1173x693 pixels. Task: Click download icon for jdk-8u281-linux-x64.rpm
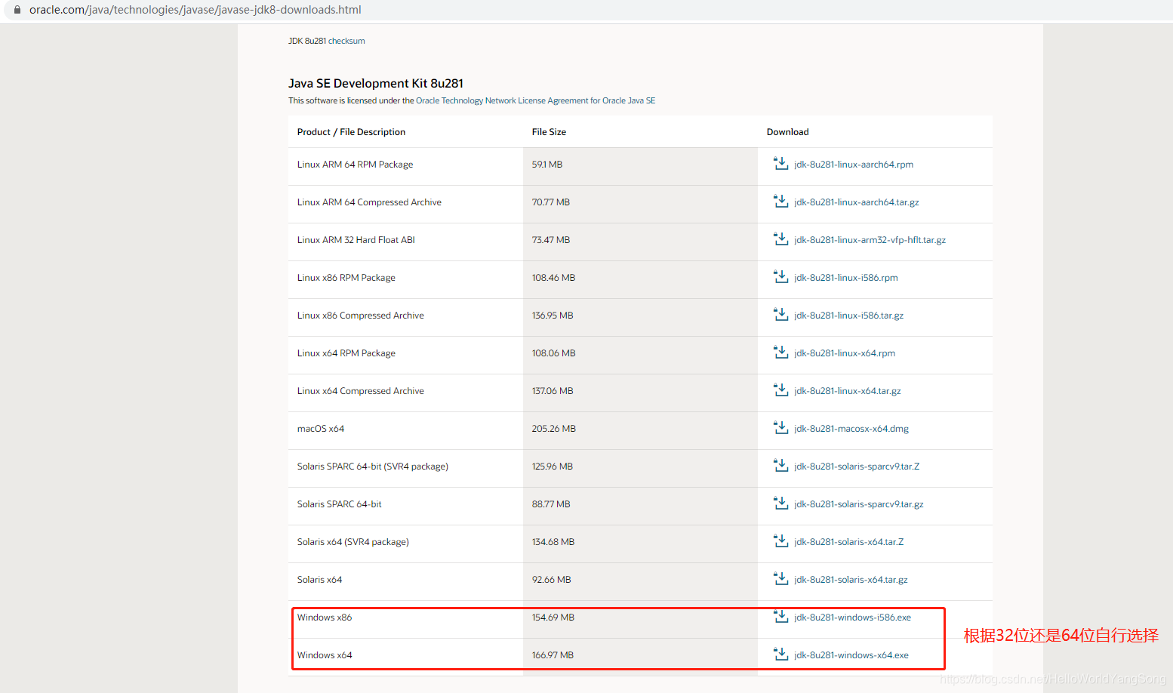(781, 352)
